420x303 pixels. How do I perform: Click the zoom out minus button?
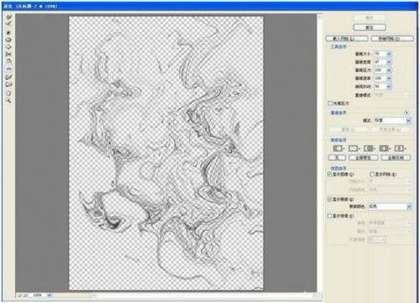tap(19, 295)
